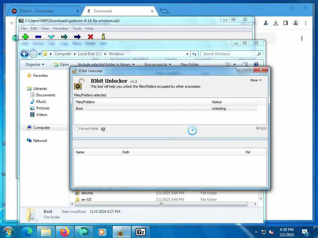
Task: Open Microsoft Edge from the taskbar
Action: [x=27, y=232]
